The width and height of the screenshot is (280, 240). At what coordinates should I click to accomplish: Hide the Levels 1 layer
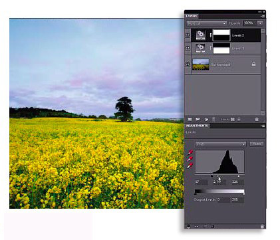coord(188,48)
